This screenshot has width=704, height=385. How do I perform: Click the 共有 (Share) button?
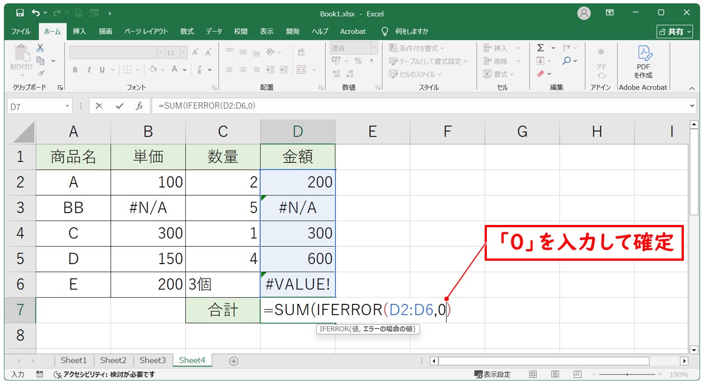pyautogui.click(x=675, y=31)
